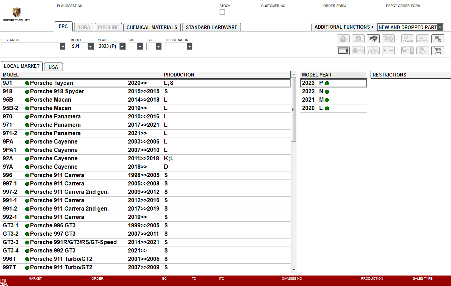Tick the STOCK checkbox
The image size is (451, 286).
(222, 12)
